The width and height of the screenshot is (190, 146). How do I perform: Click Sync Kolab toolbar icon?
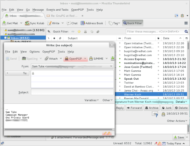click(x=27, y=23)
